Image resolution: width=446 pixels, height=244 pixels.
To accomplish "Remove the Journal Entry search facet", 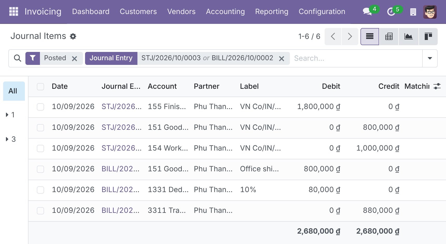I will pyautogui.click(x=282, y=58).
